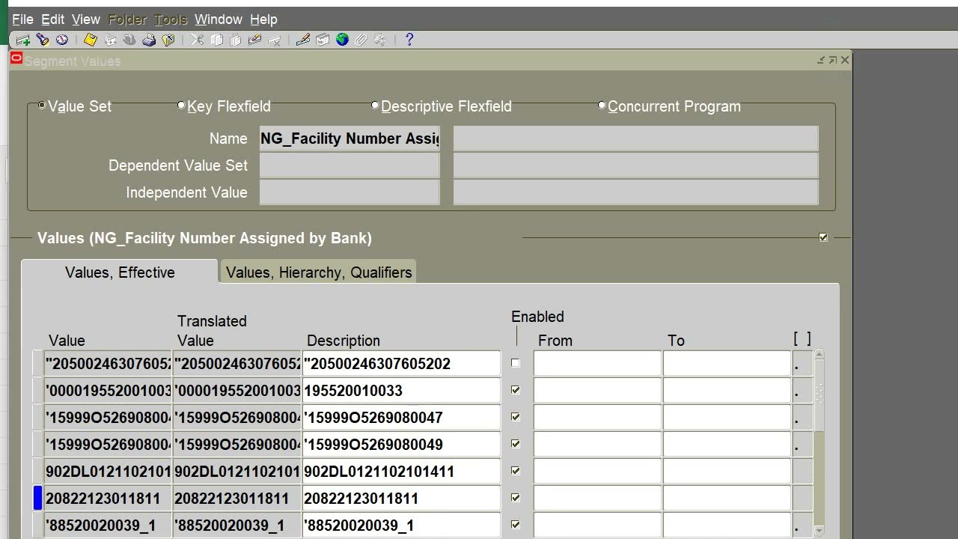Click the Clear Record eraser icon

coord(255,40)
